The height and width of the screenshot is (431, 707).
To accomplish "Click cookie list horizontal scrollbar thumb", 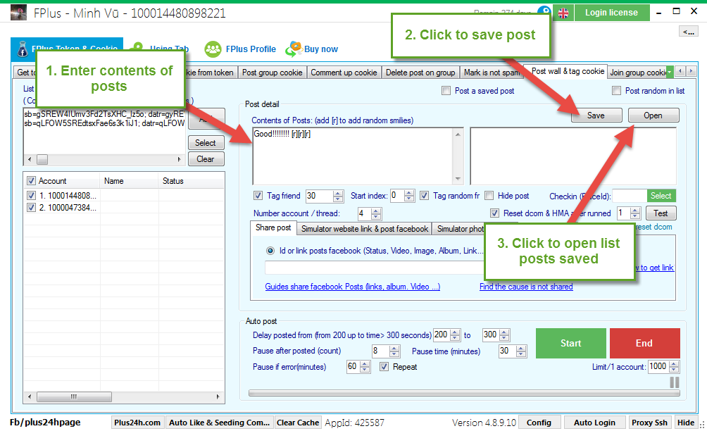I will coord(42,159).
